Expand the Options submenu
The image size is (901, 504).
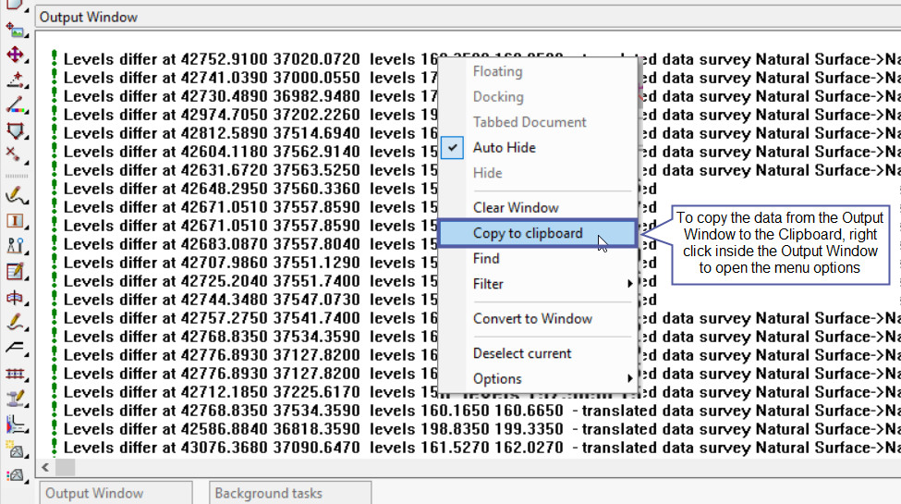coord(631,378)
